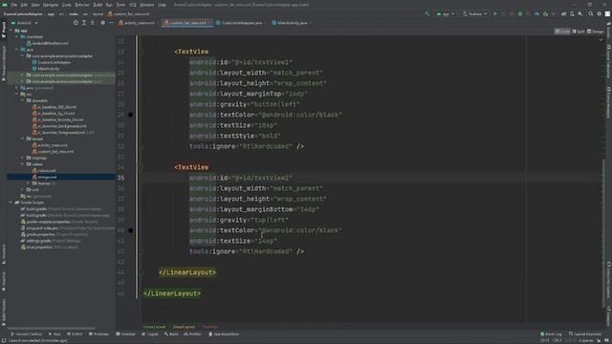
Task: Click the TextView breadcrumb at editor bottom
Action: [x=209, y=327]
